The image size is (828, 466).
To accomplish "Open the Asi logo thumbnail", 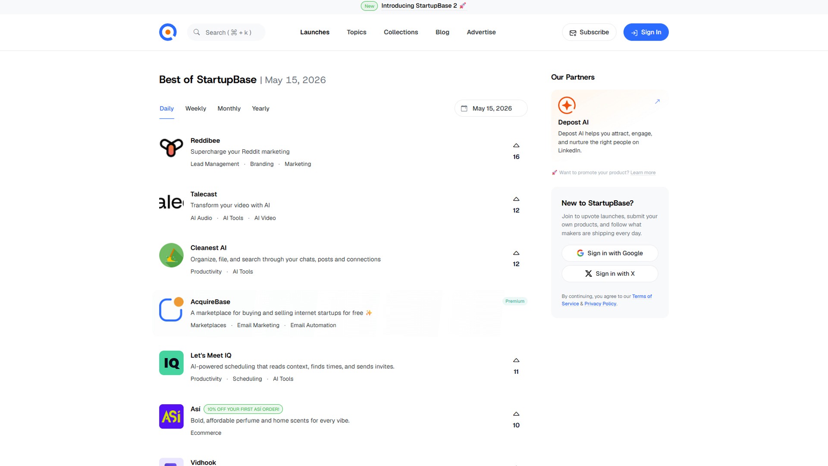I will coord(171,416).
